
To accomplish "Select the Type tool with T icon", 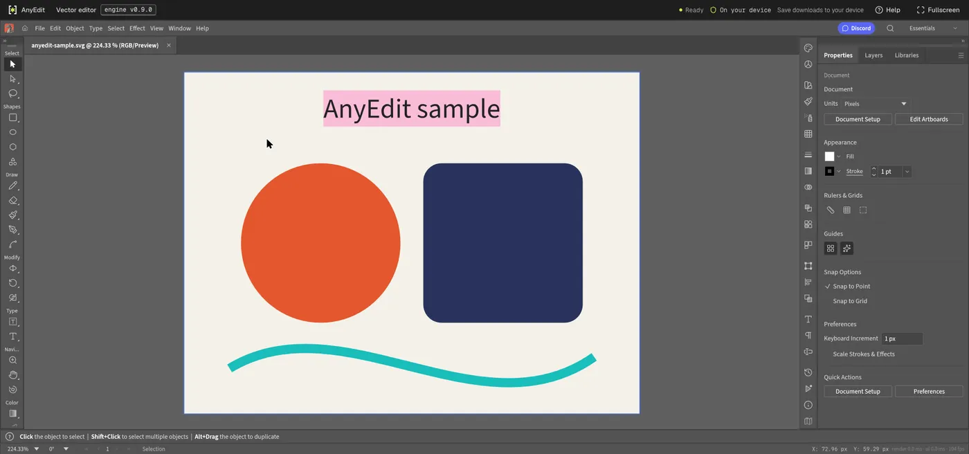I will pyautogui.click(x=12, y=336).
